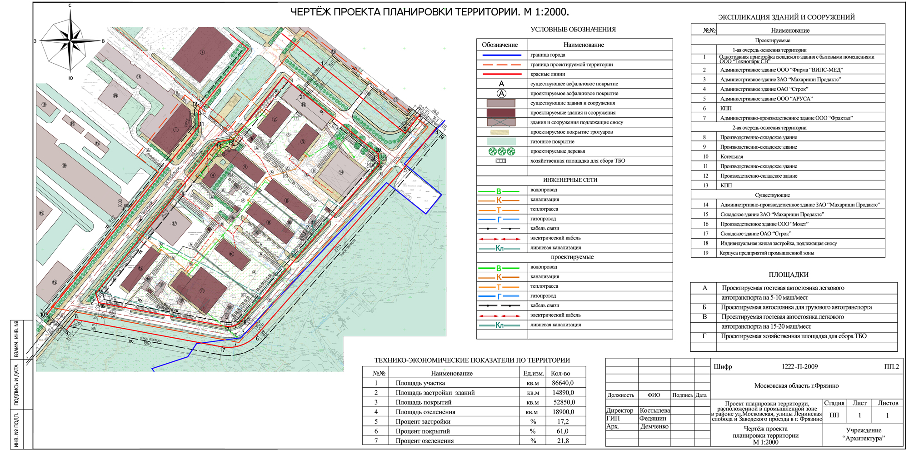Pick the dark red designed buildings swatch
This screenshot has height=450, width=909.
pyautogui.click(x=501, y=113)
